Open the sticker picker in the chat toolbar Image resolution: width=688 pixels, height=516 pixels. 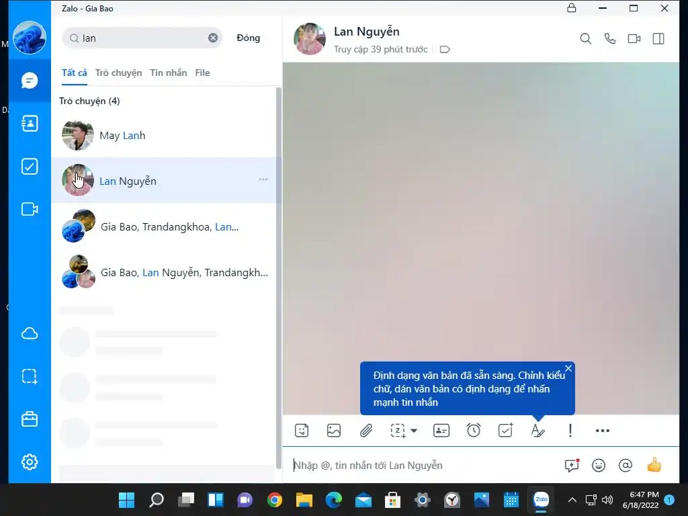pyautogui.click(x=302, y=431)
